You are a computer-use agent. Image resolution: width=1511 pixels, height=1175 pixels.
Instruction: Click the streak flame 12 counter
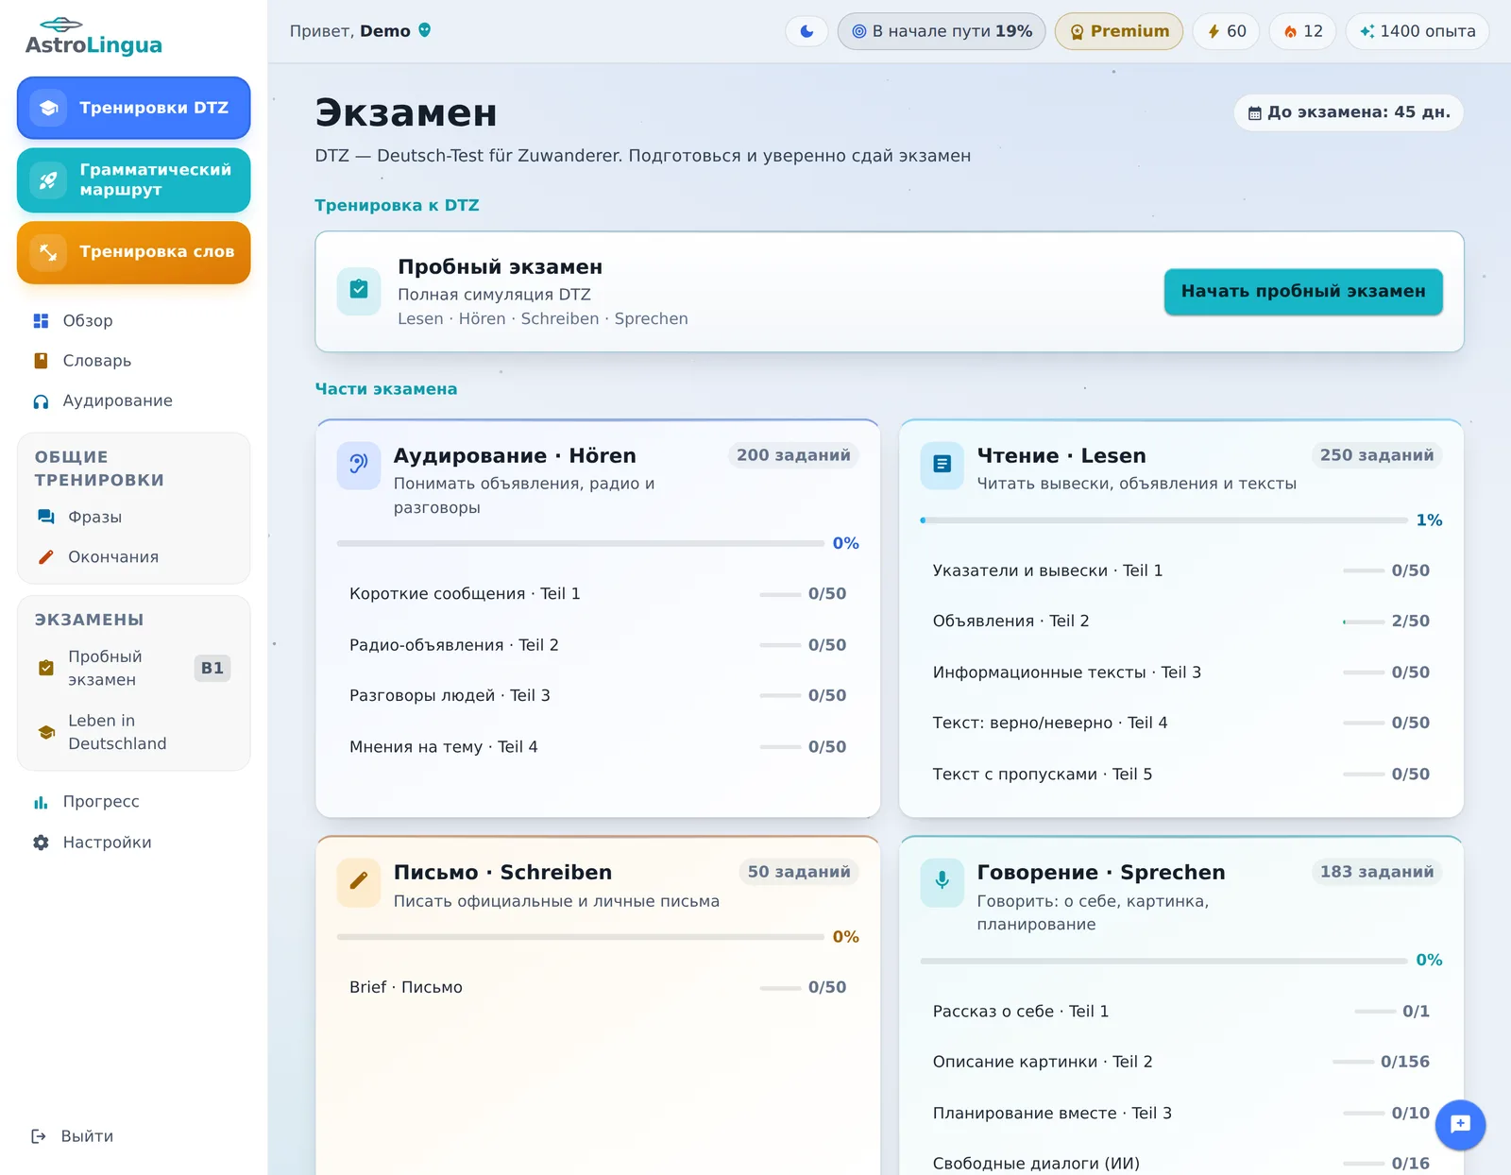(1302, 31)
